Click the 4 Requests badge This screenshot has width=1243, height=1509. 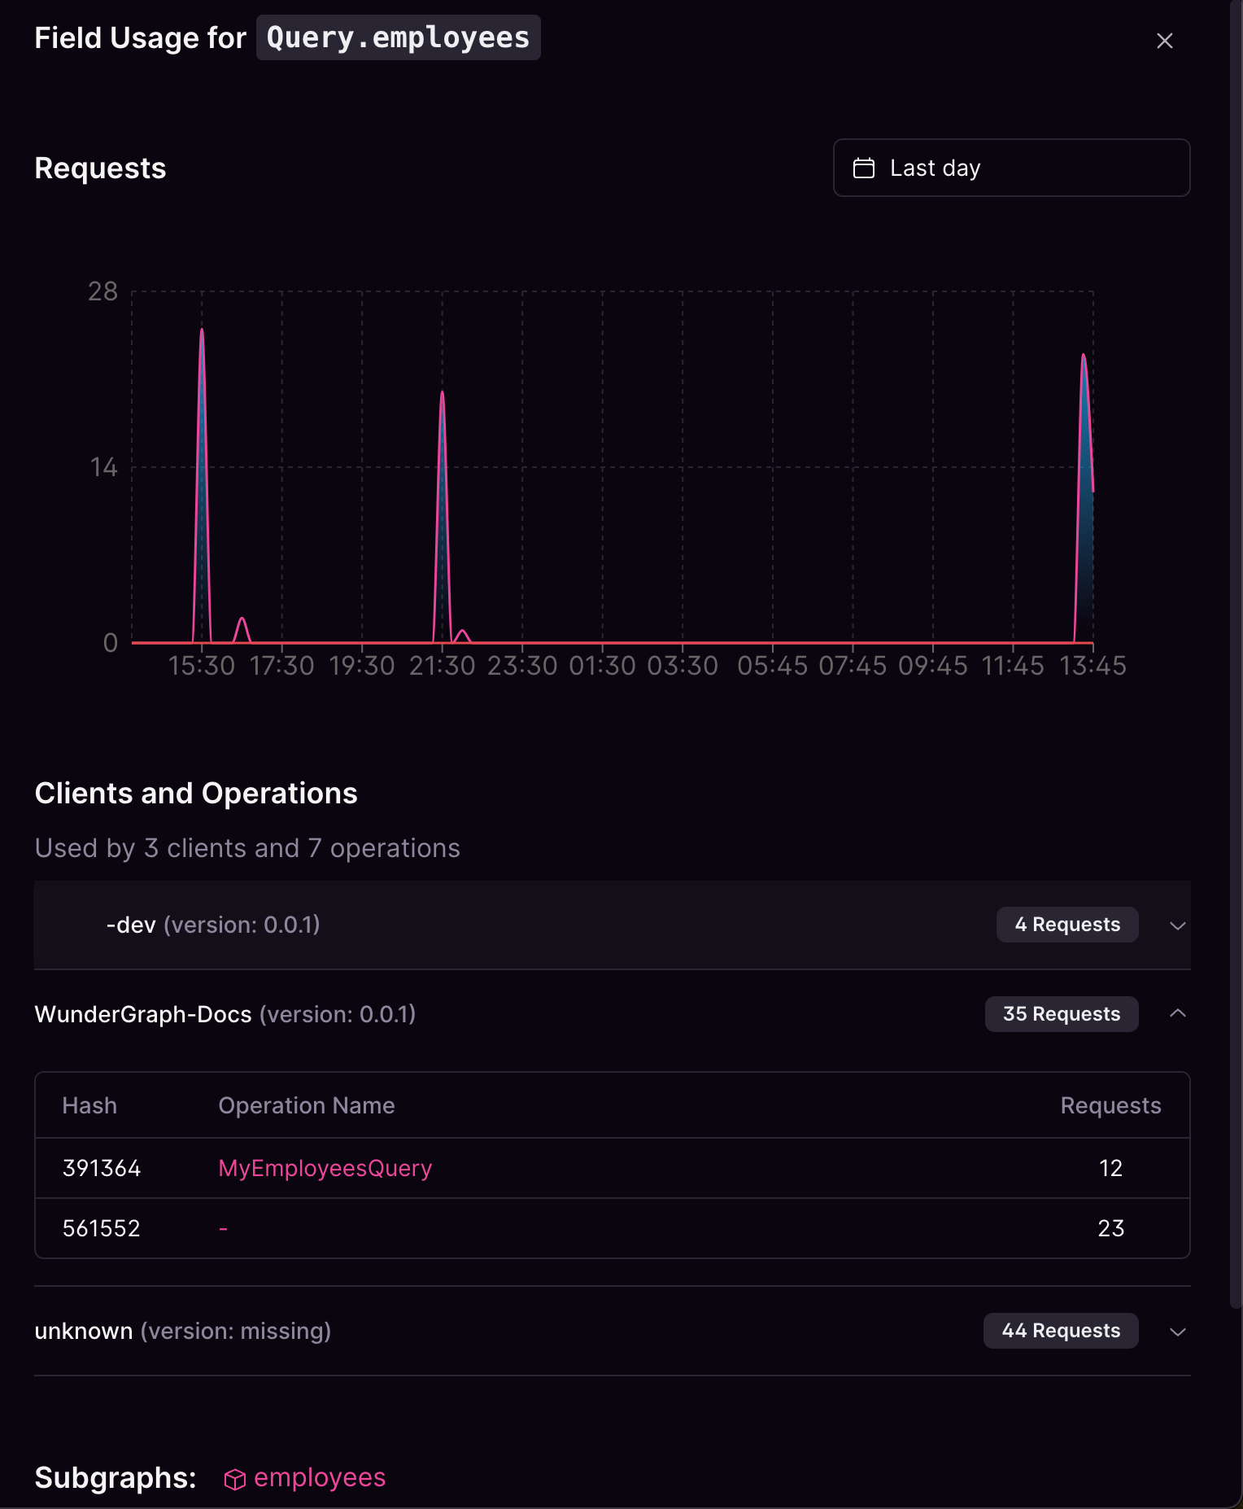click(1067, 925)
